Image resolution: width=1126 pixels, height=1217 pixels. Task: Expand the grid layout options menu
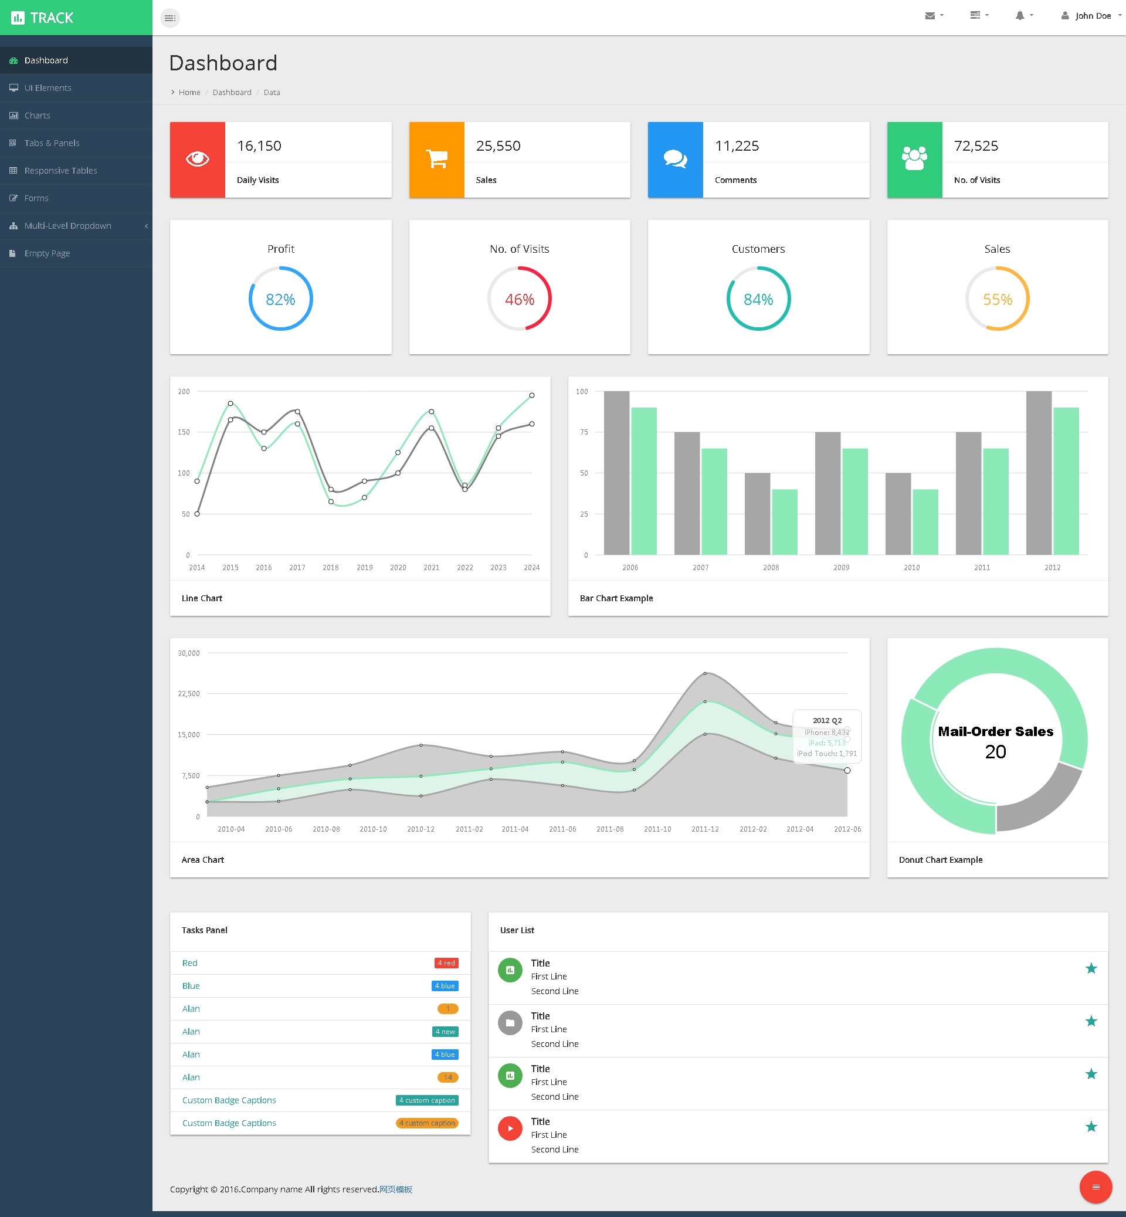[x=978, y=16]
